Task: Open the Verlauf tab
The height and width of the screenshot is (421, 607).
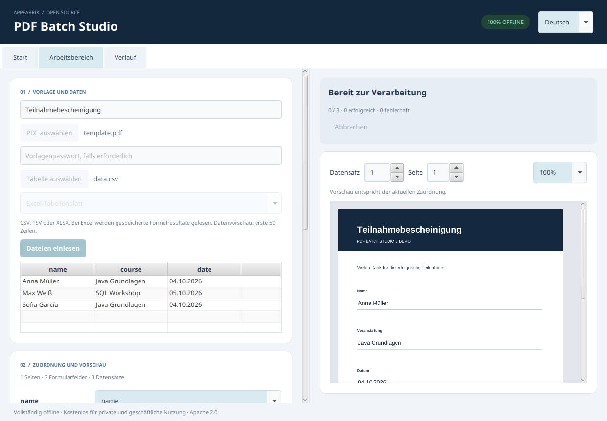Action: click(x=125, y=57)
